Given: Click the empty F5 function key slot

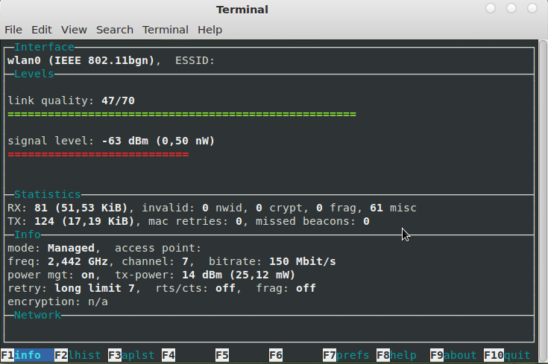Looking at the screenshot, I should click(222, 355).
